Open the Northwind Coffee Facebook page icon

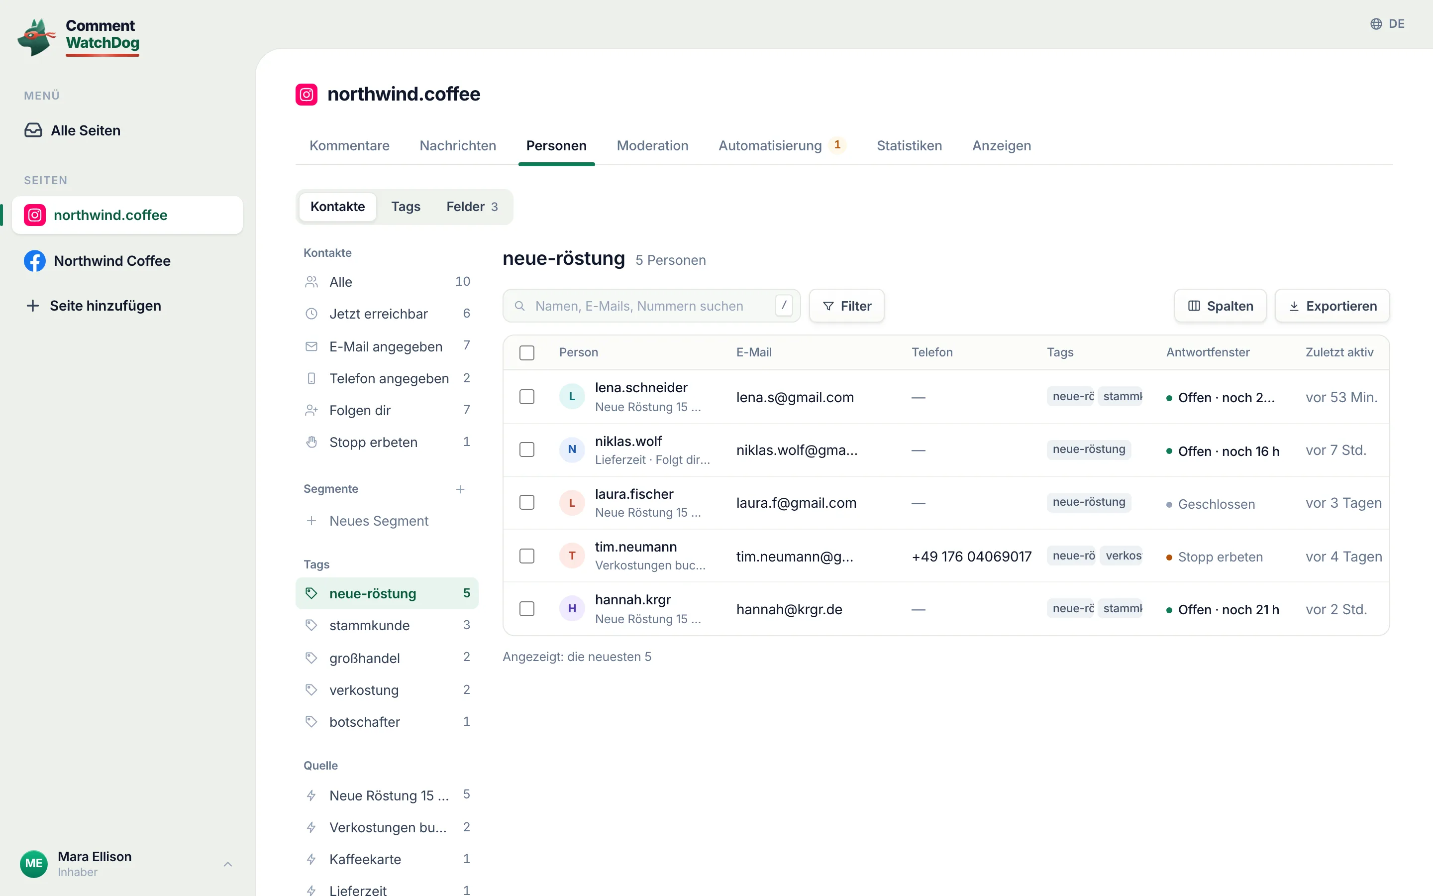point(35,261)
